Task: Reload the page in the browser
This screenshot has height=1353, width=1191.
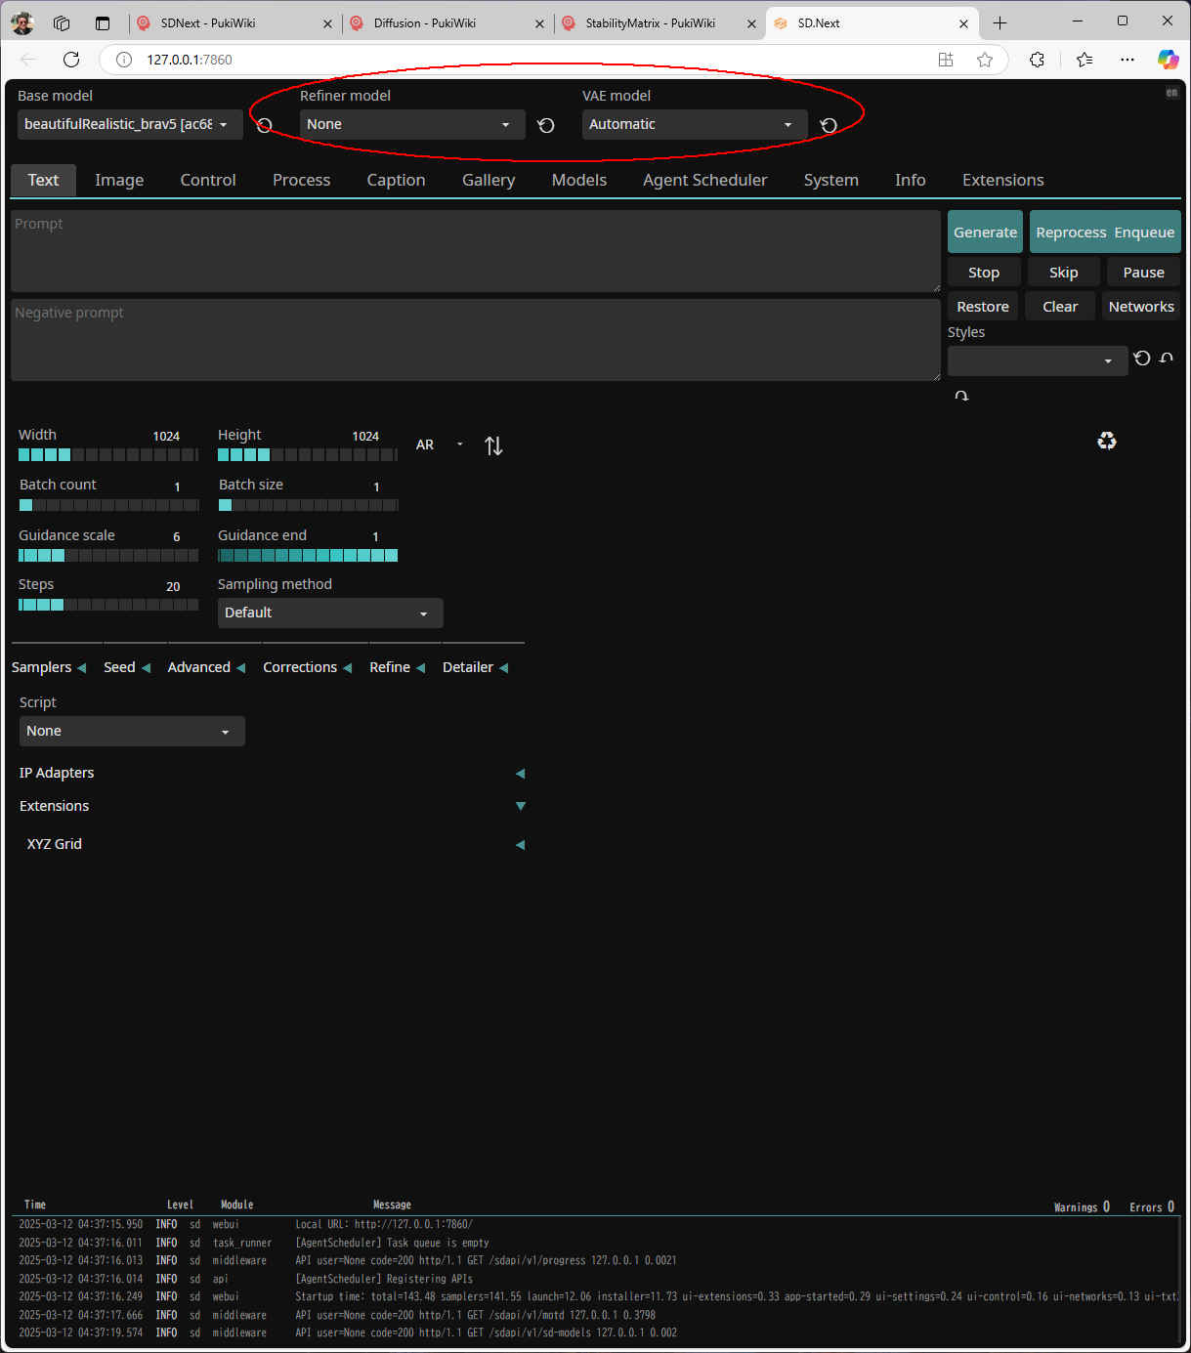Action: [x=71, y=60]
